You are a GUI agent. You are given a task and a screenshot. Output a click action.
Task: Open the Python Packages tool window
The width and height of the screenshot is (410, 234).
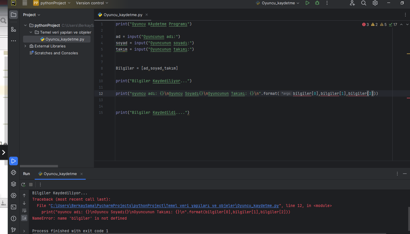pos(14,184)
